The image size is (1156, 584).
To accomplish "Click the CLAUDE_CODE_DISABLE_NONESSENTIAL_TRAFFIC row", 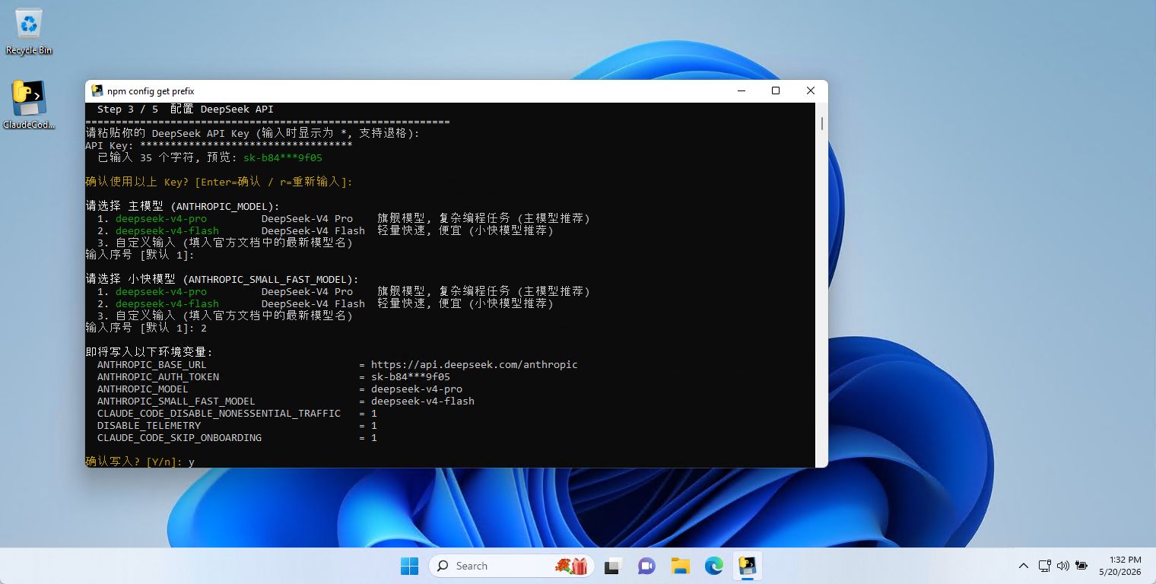I will (x=237, y=414).
